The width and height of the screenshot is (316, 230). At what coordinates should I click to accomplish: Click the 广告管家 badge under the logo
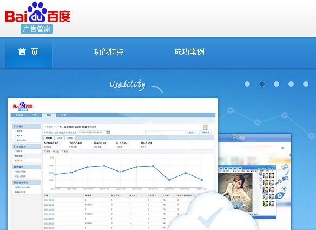coord(37,29)
